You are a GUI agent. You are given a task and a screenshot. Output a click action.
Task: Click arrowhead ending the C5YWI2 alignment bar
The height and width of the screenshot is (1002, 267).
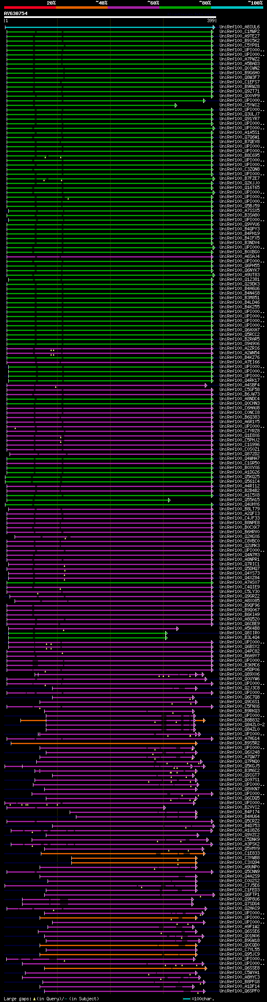176,105
